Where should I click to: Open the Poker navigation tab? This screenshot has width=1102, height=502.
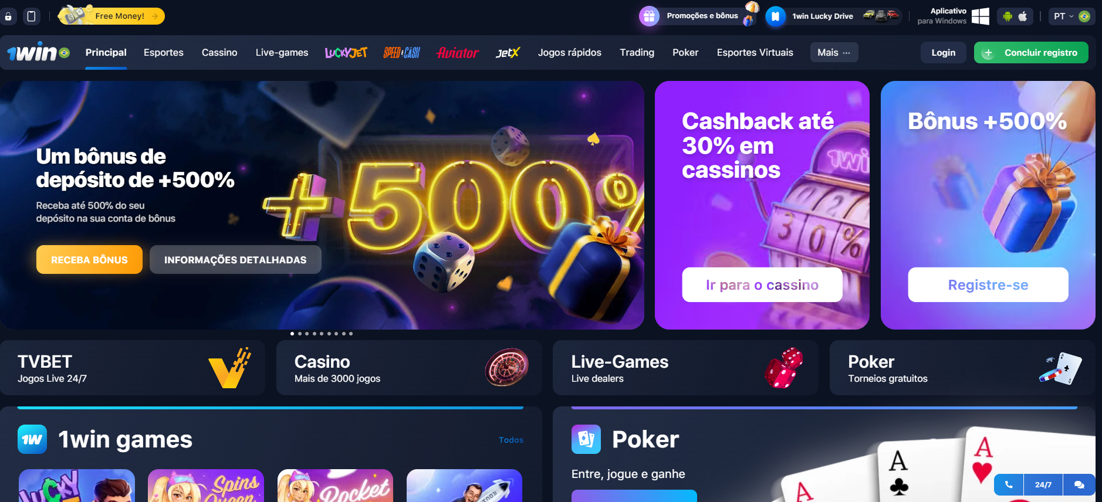pyautogui.click(x=685, y=52)
